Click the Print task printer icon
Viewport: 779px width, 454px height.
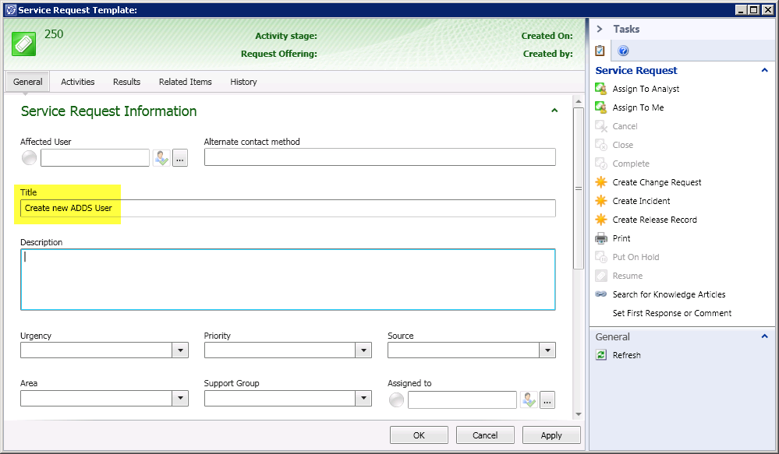coord(600,238)
